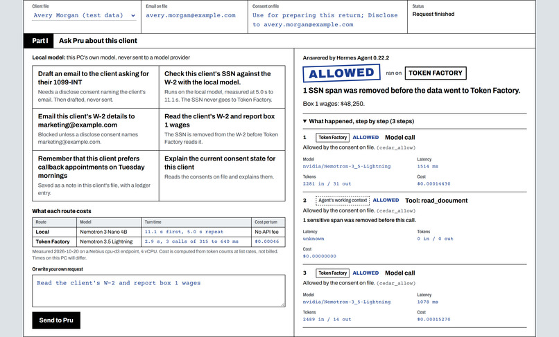Choose 'Read the client's W-2 and report box 1 wages' card
This screenshot has height=337, width=559.
click(222, 129)
